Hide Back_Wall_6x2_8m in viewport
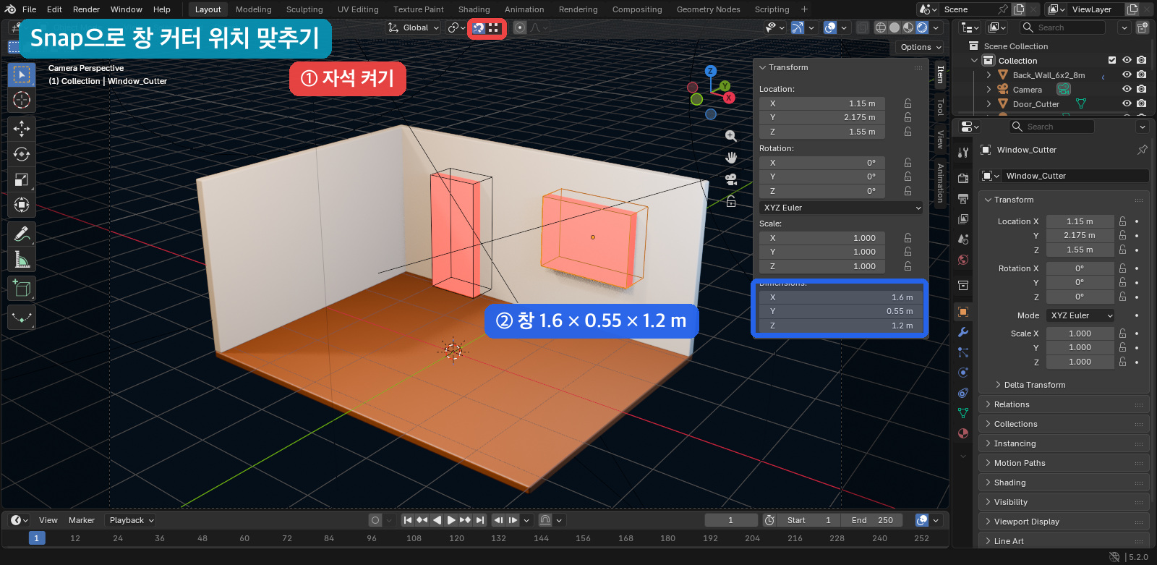Screen dimensions: 1157x565 1127,75
